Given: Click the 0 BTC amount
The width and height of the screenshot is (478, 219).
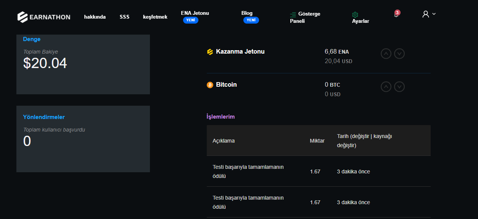Looking at the screenshot, I should pyautogui.click(x=332, y=84).
